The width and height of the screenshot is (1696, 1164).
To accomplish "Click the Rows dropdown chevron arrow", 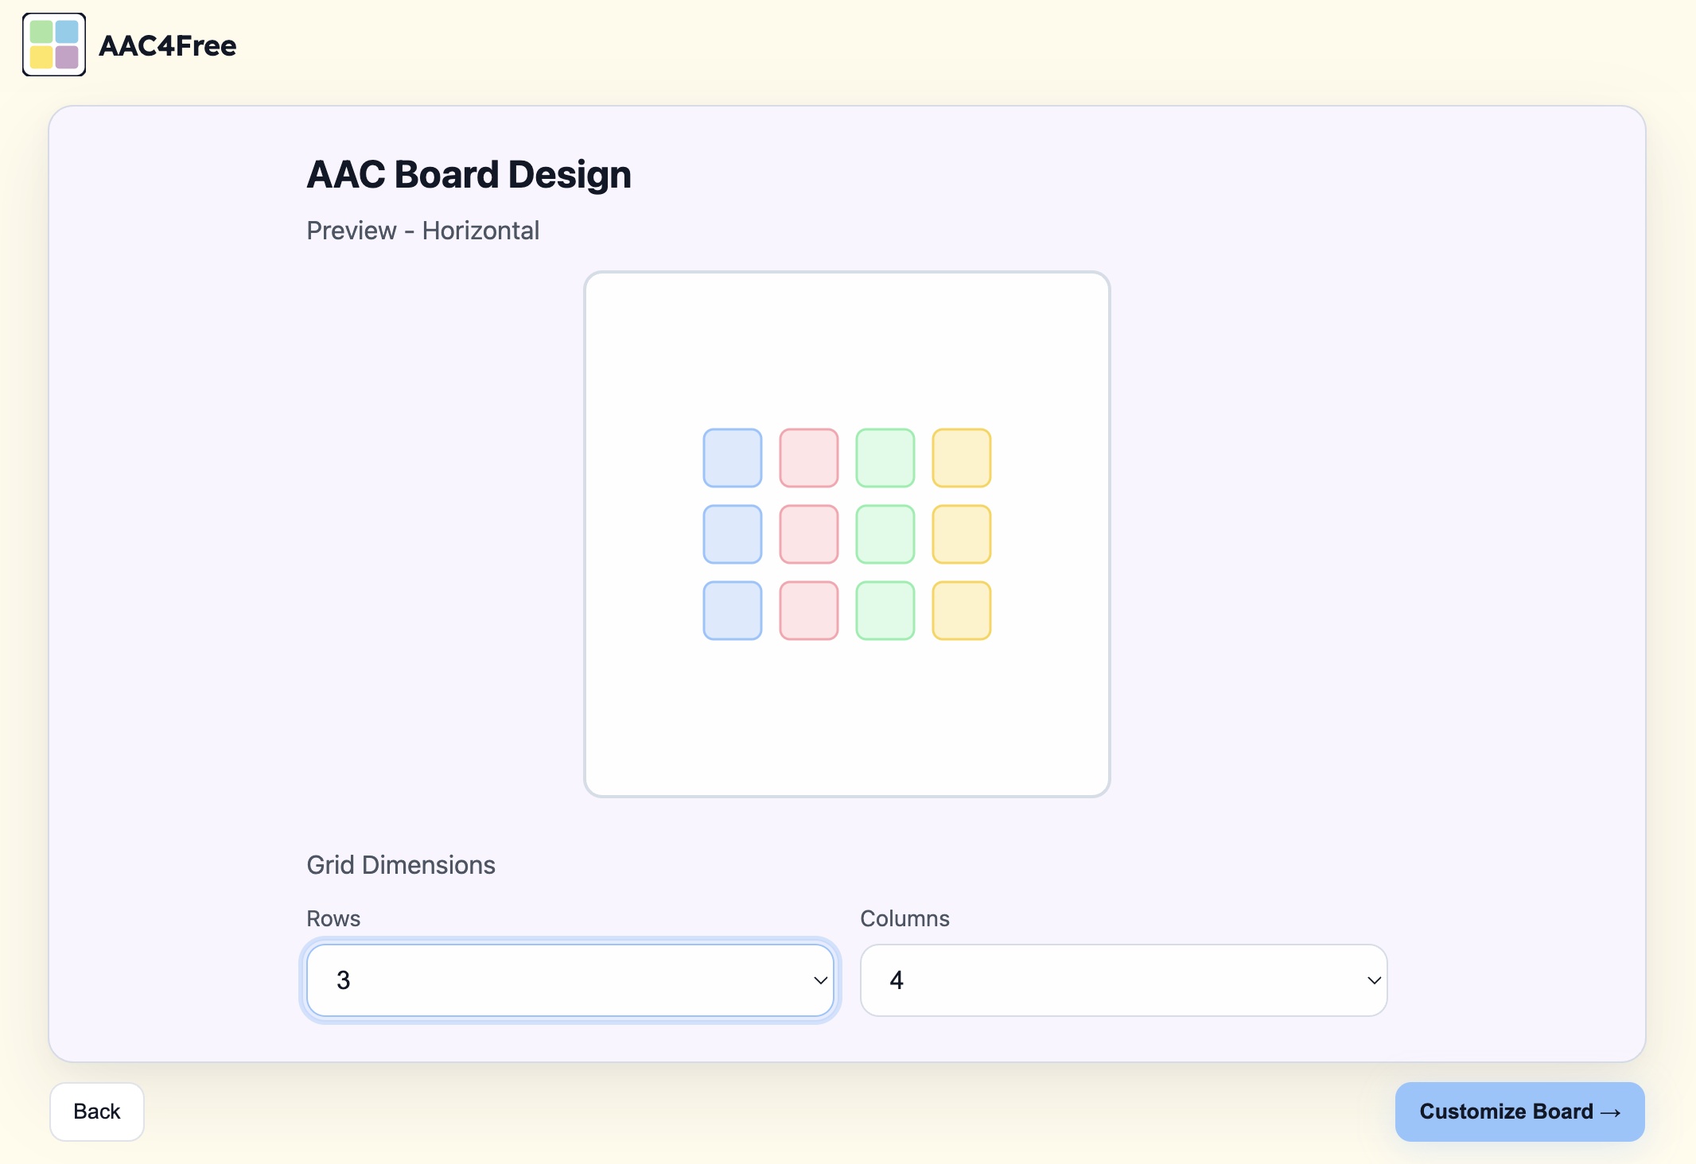I will tap(820, 980).
